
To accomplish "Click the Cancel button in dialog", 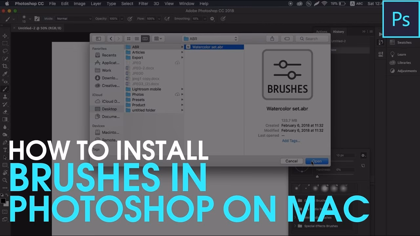I will (291, 161).
